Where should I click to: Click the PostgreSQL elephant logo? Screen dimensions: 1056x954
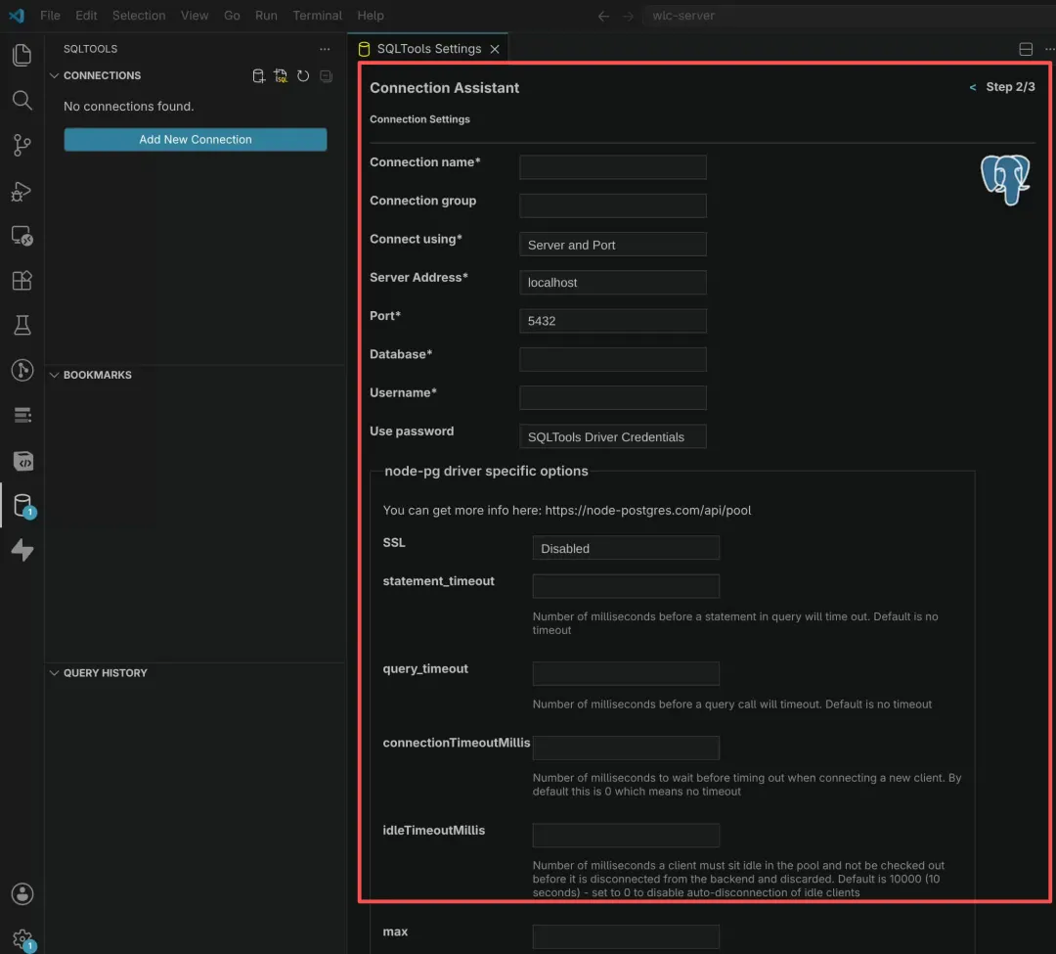(x=1005, y=179)
